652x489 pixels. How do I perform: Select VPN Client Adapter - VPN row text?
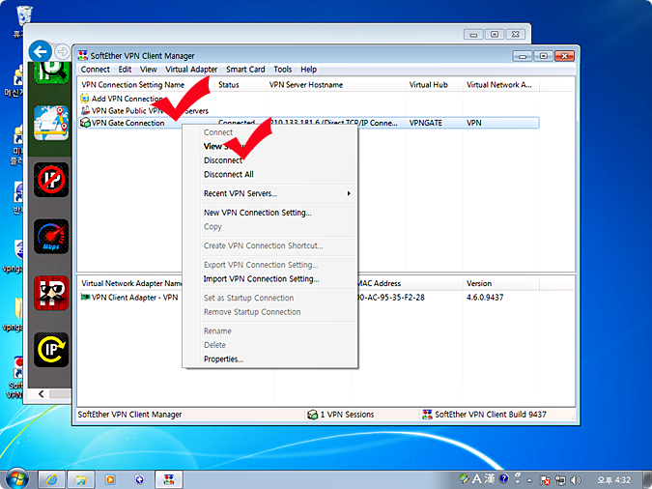[134, 298]
